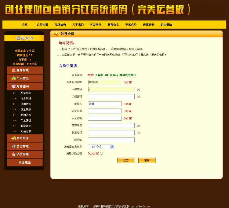Click the 剩余现金：0 sidebar text
Image resolution: width=229 pixels, height=208 pixels.
24,55
